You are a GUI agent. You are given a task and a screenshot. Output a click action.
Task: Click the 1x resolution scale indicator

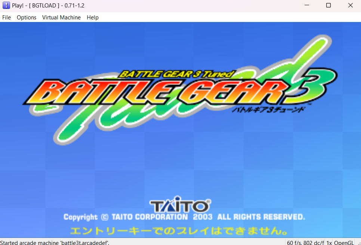point(329,242)
